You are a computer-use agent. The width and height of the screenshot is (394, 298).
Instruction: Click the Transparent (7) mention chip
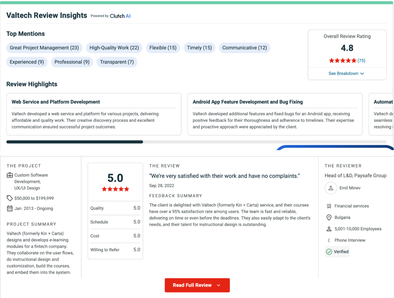click(x=117, y=62)
